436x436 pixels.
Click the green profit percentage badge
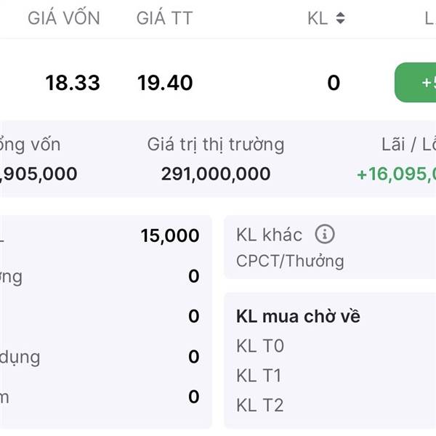415,83
